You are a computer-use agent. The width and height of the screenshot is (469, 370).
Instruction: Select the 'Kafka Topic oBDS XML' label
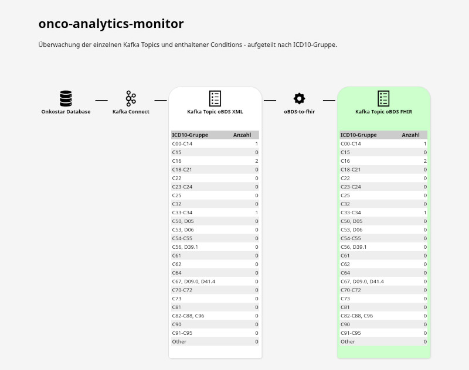[215, 112]
